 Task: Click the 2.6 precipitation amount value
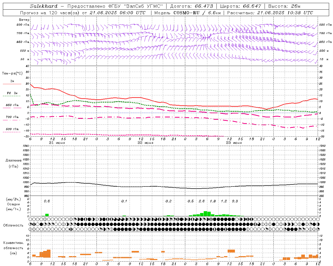click(x=202, y=201)
